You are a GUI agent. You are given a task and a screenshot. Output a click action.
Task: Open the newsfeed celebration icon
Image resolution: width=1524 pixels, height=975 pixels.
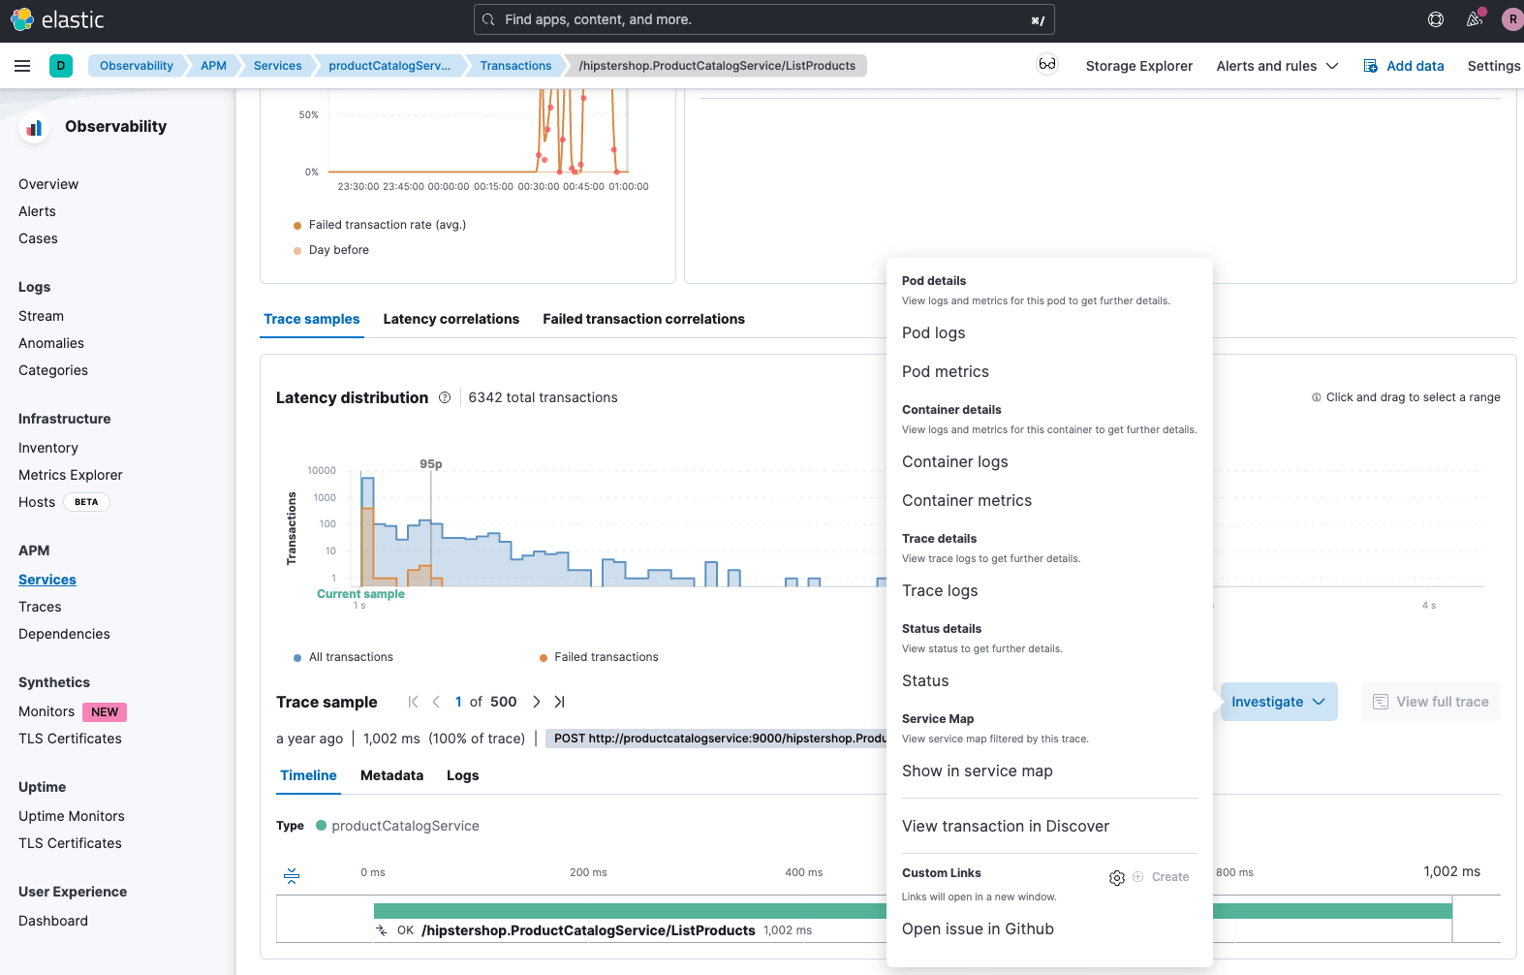[x=1474, y=19]
